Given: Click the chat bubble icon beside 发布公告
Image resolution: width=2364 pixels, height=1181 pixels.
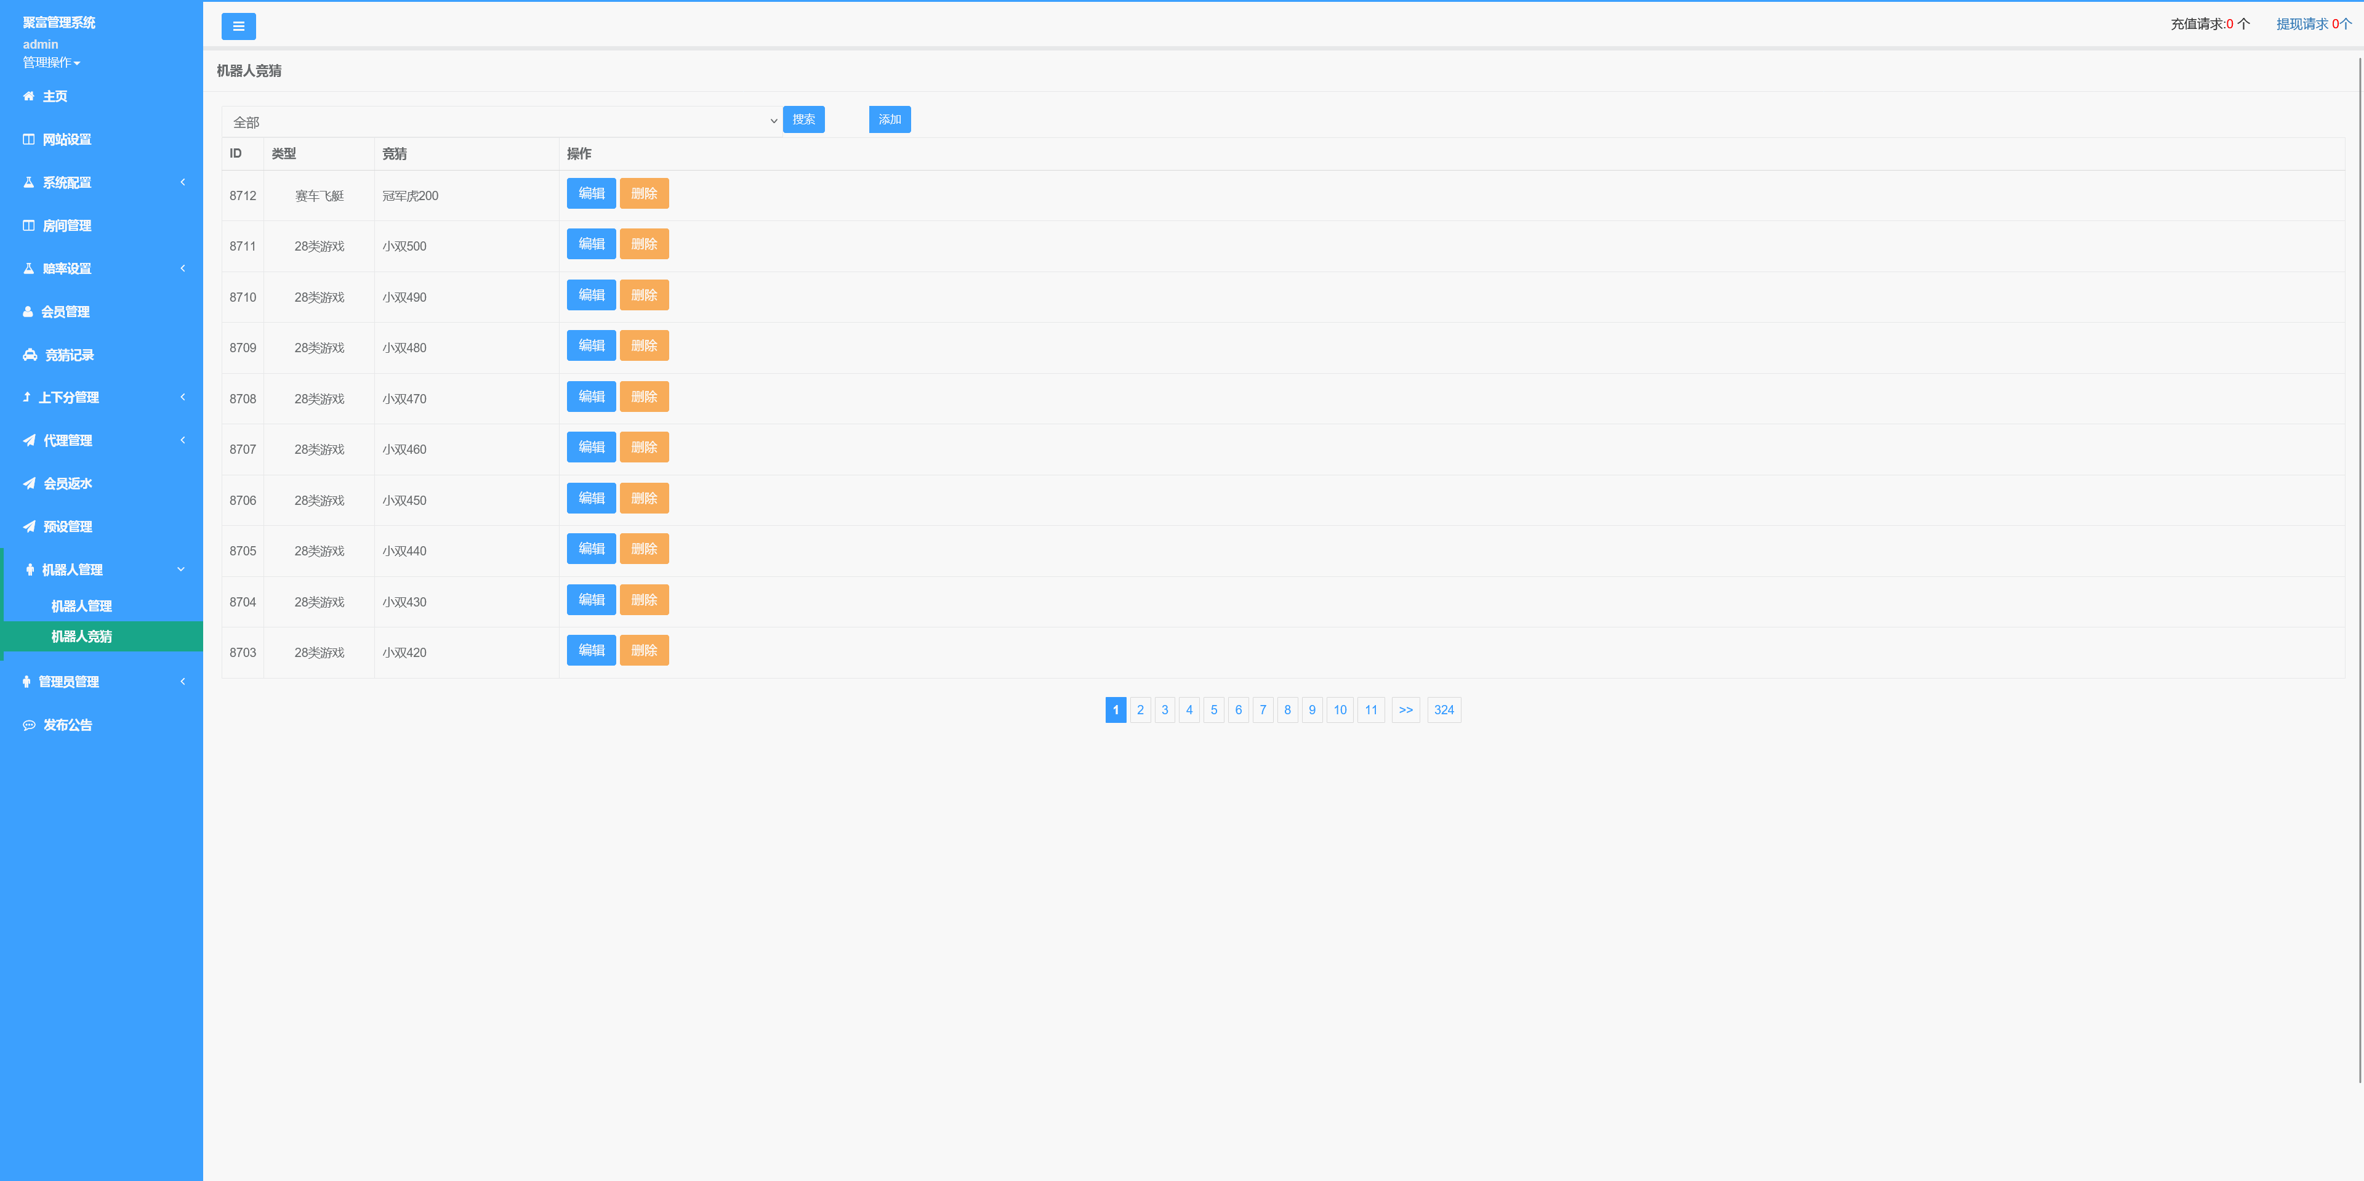Looking at the screenshot, I should click(30, 725).
